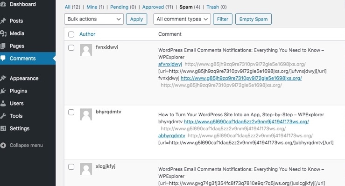Click the Appearance paintbrush icon
This screenshot has width=345, height=186.
tap(3, 78)
